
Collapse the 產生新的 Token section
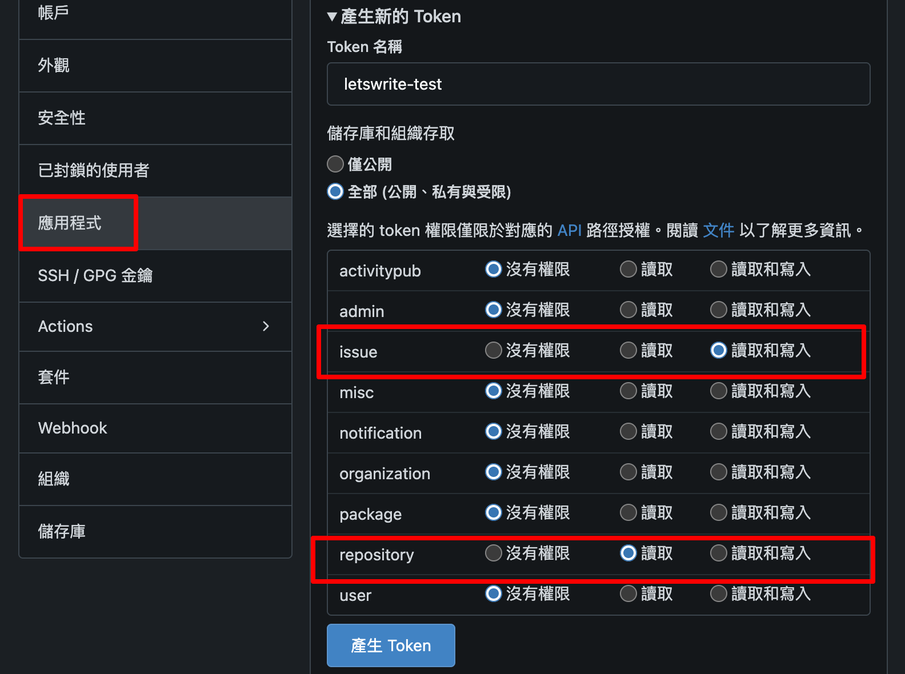pyautogui.click(x=333, y=17)
